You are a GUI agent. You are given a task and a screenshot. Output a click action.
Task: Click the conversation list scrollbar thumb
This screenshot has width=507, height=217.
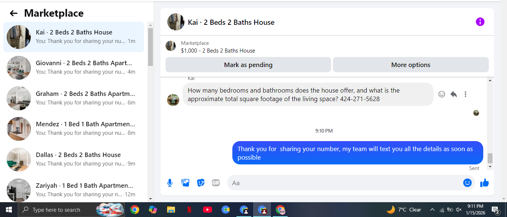[150, 47]
